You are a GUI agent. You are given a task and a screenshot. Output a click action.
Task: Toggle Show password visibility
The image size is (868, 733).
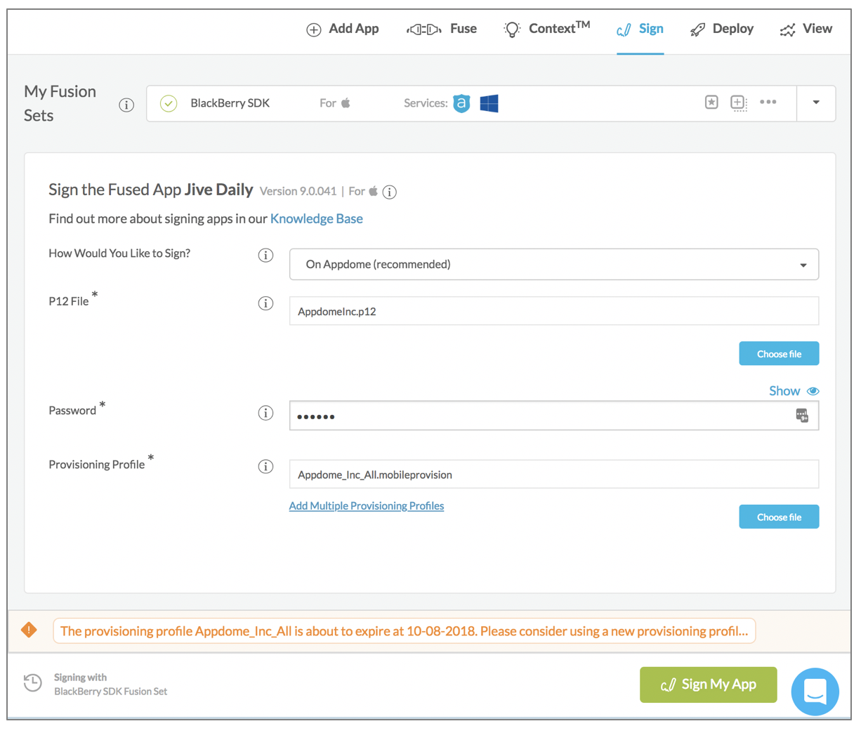coord(794,391)
